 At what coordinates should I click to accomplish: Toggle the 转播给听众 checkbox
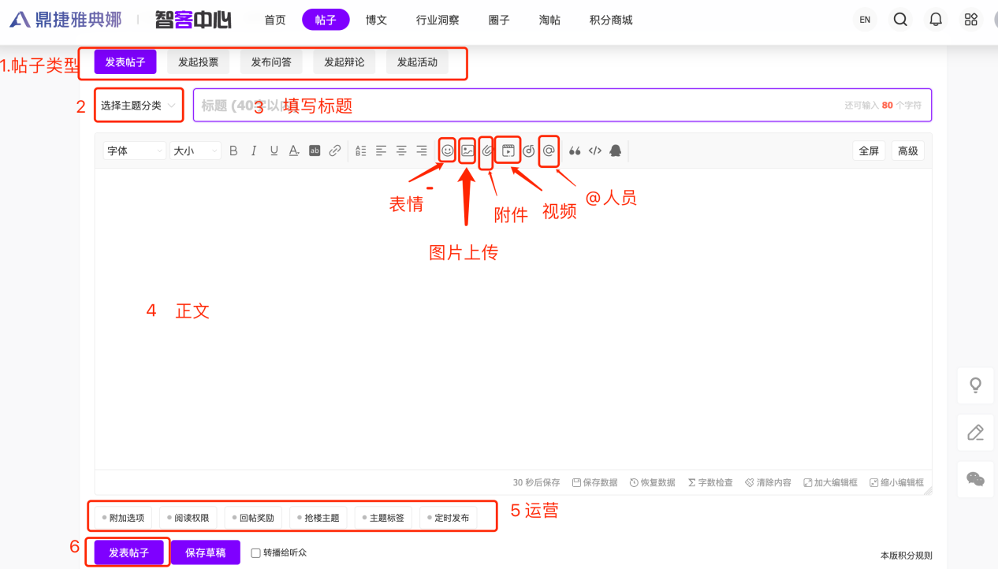255,553
